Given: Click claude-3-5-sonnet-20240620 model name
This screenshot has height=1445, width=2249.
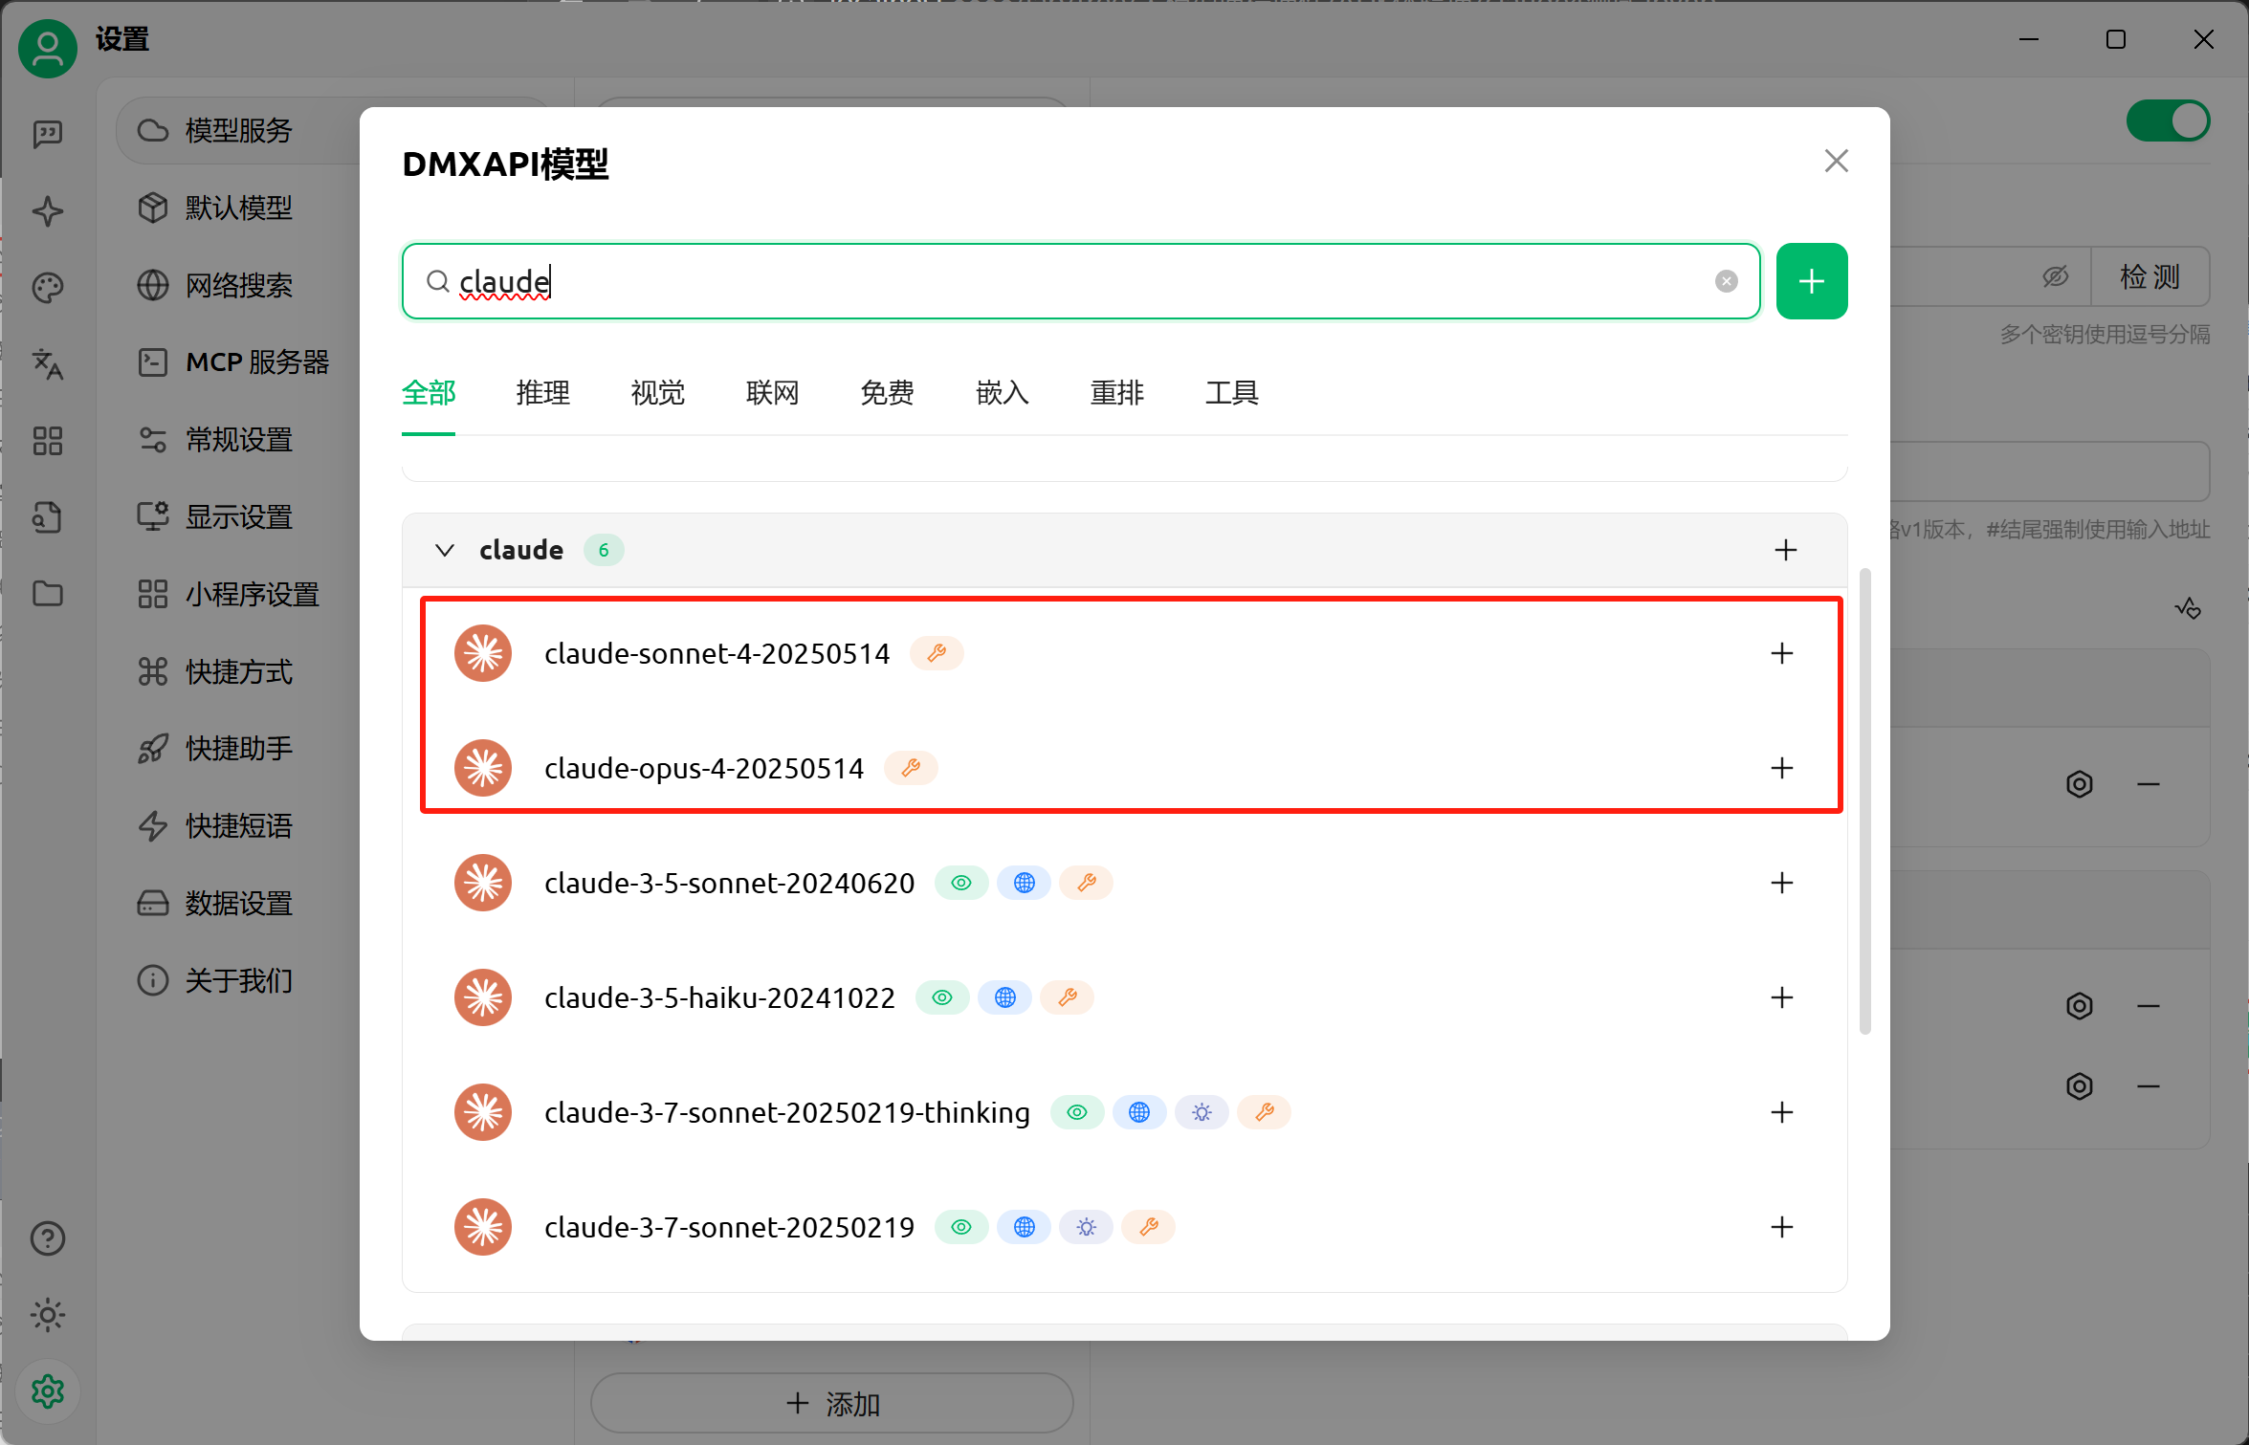Looking at the screenshot, I should click(x=730, y=883).
